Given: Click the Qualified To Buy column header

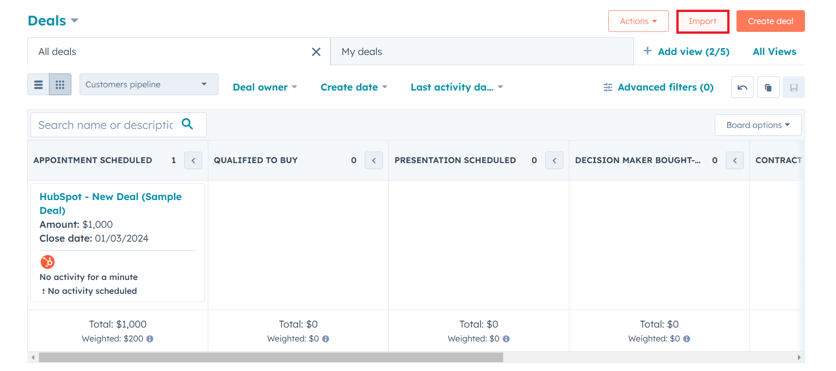Looking at the screenshot, I should tap(256, 160).
